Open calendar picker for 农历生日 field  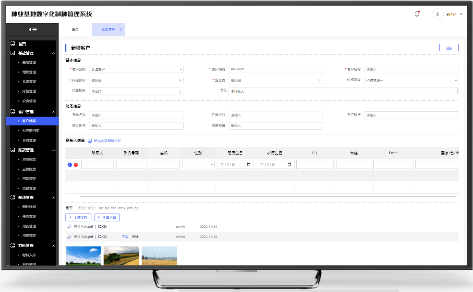point(289,165)
